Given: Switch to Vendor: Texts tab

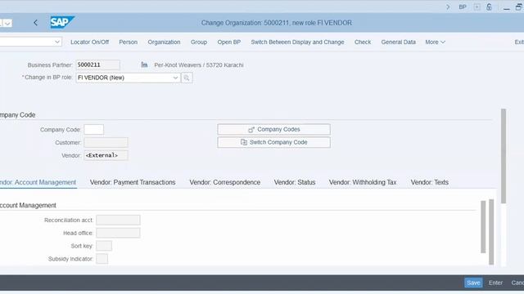Looking at the screenshot, I should click(x=429, y=182).
